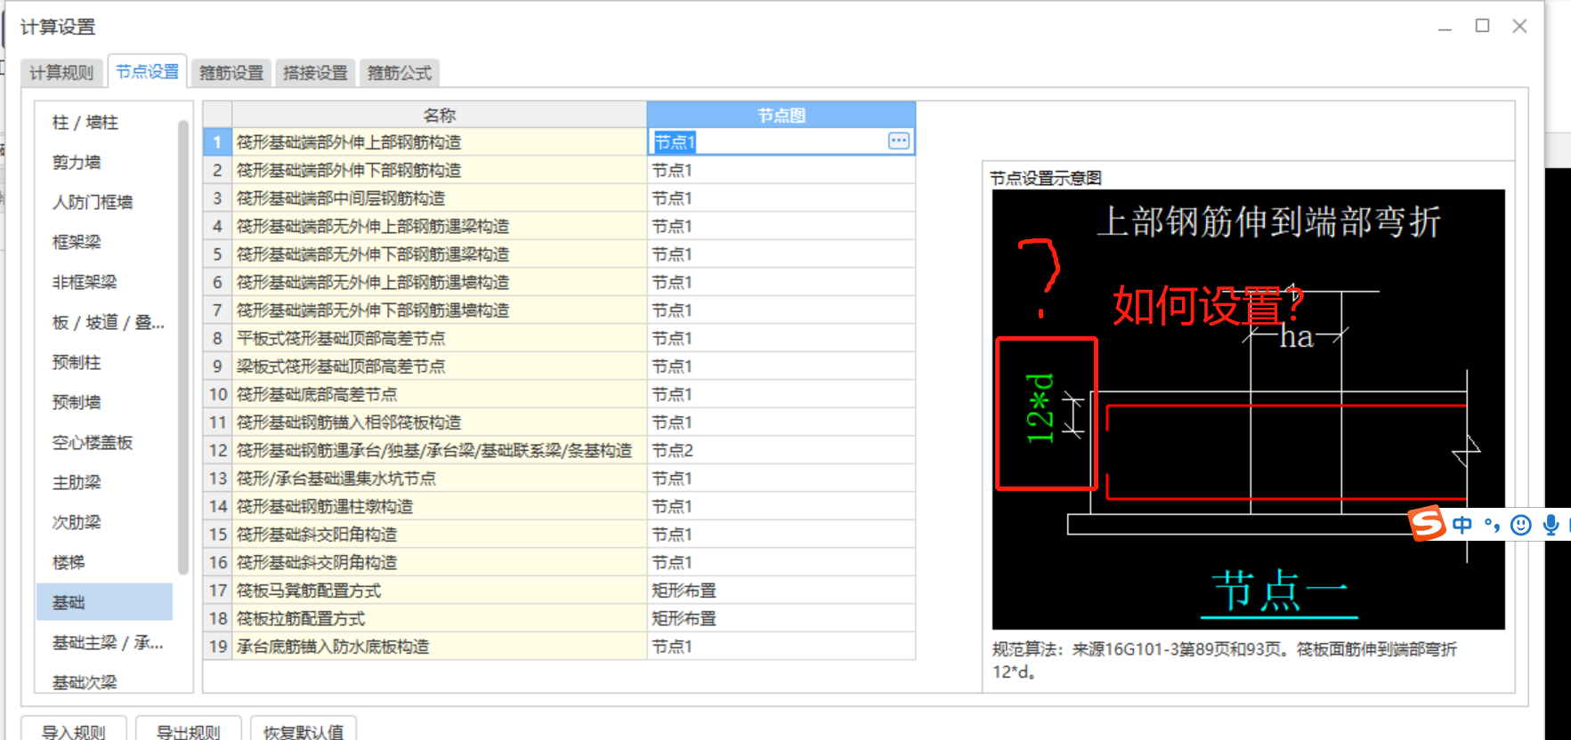Select row 平板式筏形基础顶部高差节点
The width and height of the screenshot is (1571, 740).
tap(439, 338)
